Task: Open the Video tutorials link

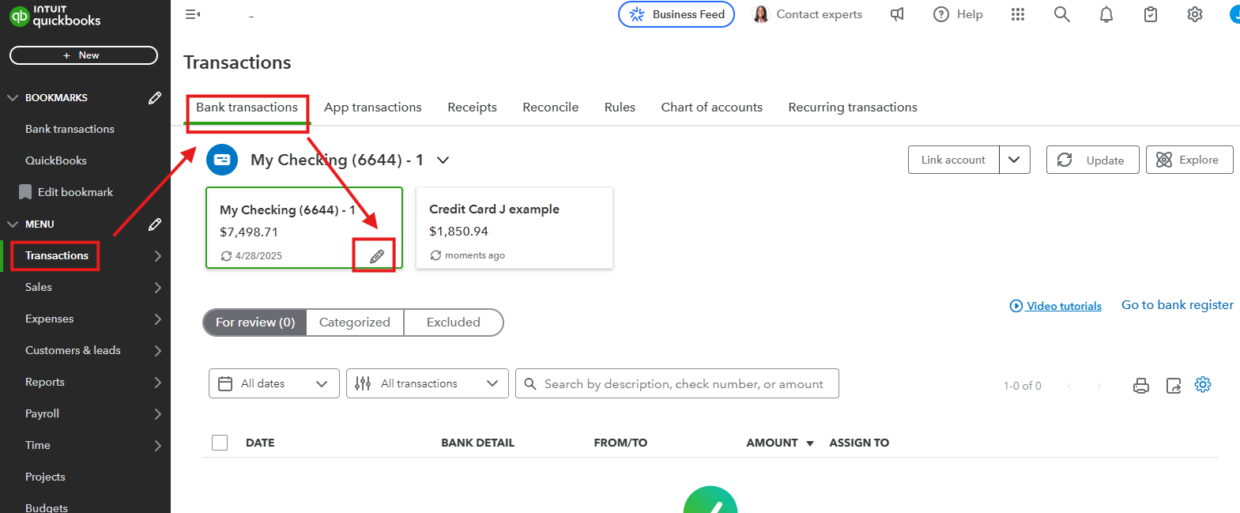Action: (1064, 306)
